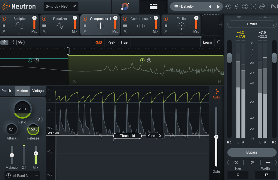Image resolution: width=278 pixels, height=180 pixels.
Task: Switch to the module grid view icon
Action: [x=153, y=6]
